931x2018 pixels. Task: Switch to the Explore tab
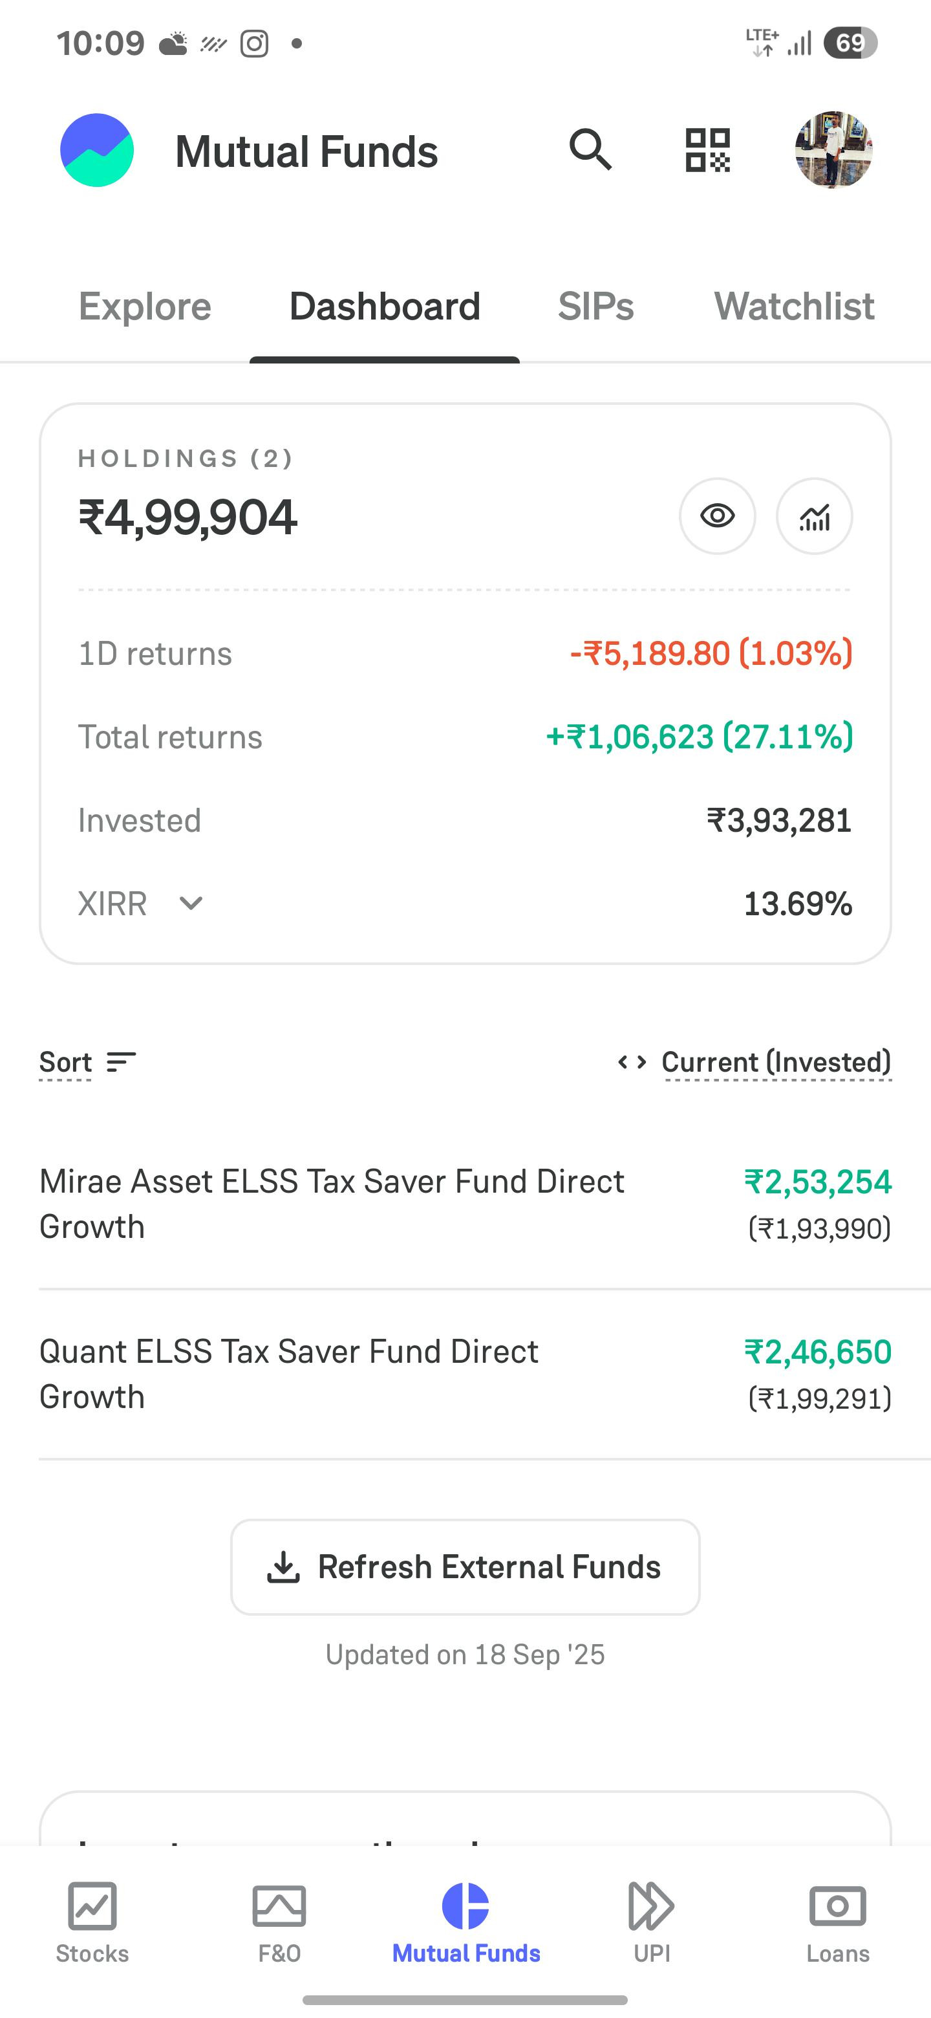point(145,305)
